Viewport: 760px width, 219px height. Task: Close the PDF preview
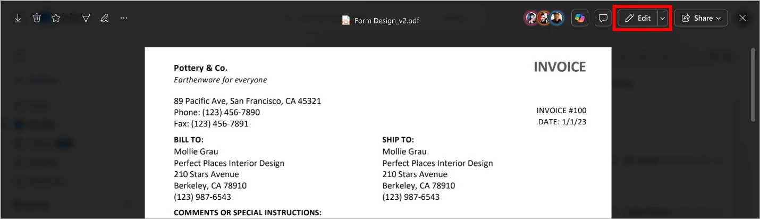743,18
